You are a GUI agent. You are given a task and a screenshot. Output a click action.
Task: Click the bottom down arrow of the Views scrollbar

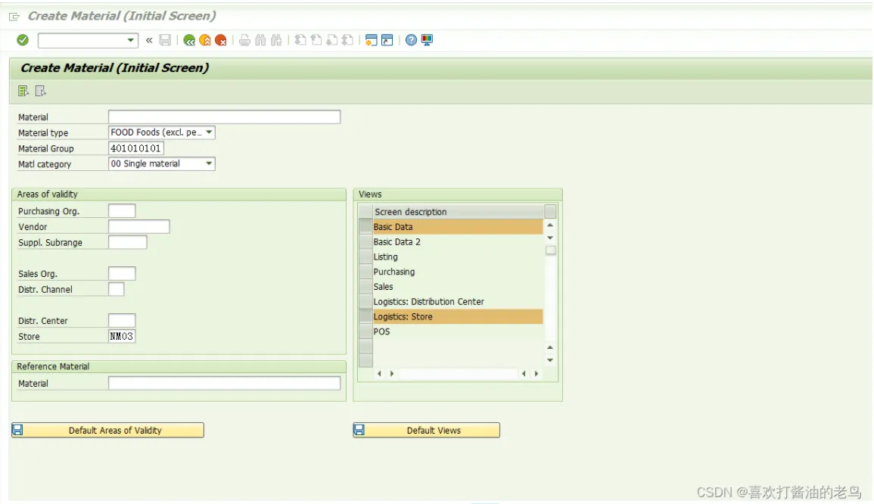click(550, 361)
